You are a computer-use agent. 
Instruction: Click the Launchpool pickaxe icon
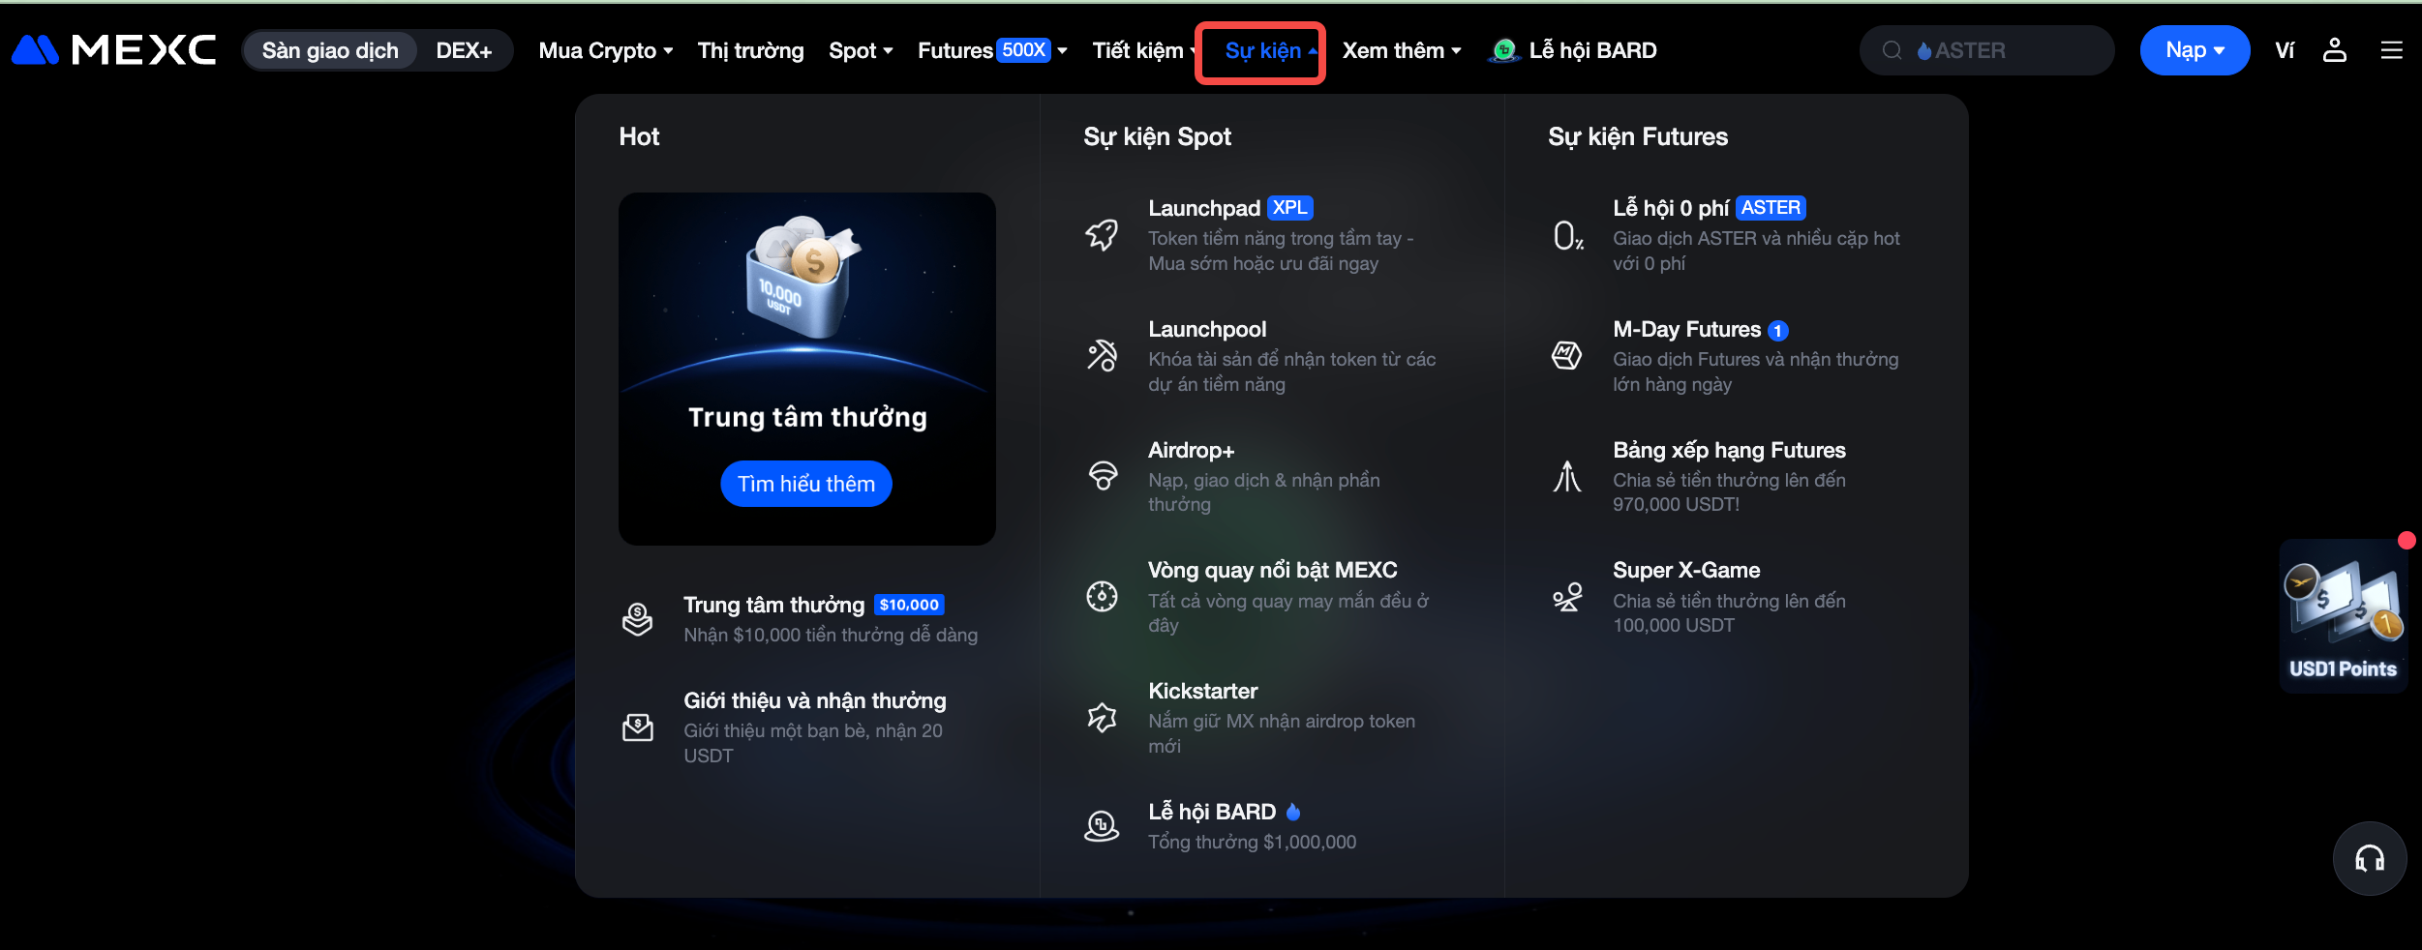pos(1102,356)
